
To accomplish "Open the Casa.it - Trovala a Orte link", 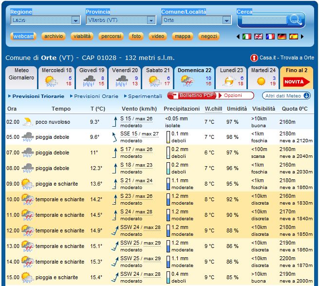I will click(x=287, y=57).
